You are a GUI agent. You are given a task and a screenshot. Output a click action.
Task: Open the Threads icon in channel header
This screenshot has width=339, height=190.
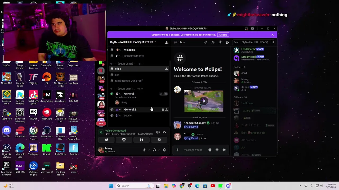(x=206, y=42)
